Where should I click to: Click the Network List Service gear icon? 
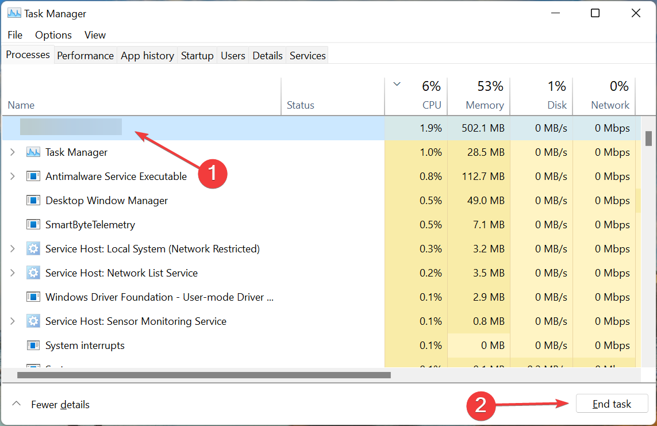click(x=33, y=273)
